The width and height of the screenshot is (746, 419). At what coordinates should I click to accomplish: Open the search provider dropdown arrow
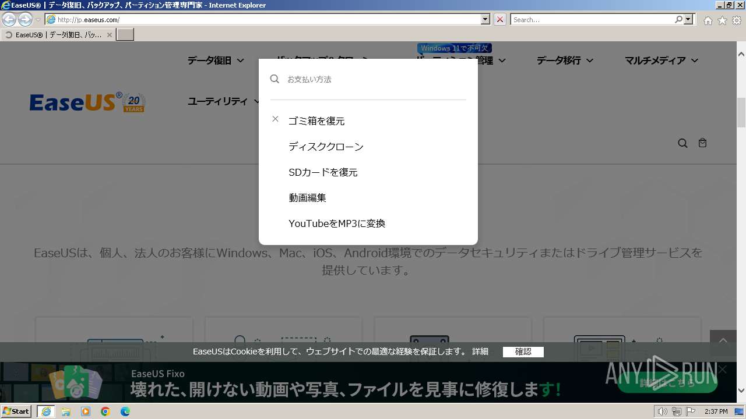pyautogui.click(x=689, y=19)
